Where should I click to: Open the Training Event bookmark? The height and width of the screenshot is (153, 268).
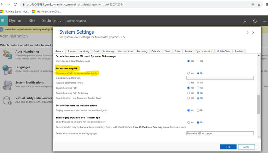point(15,12)
